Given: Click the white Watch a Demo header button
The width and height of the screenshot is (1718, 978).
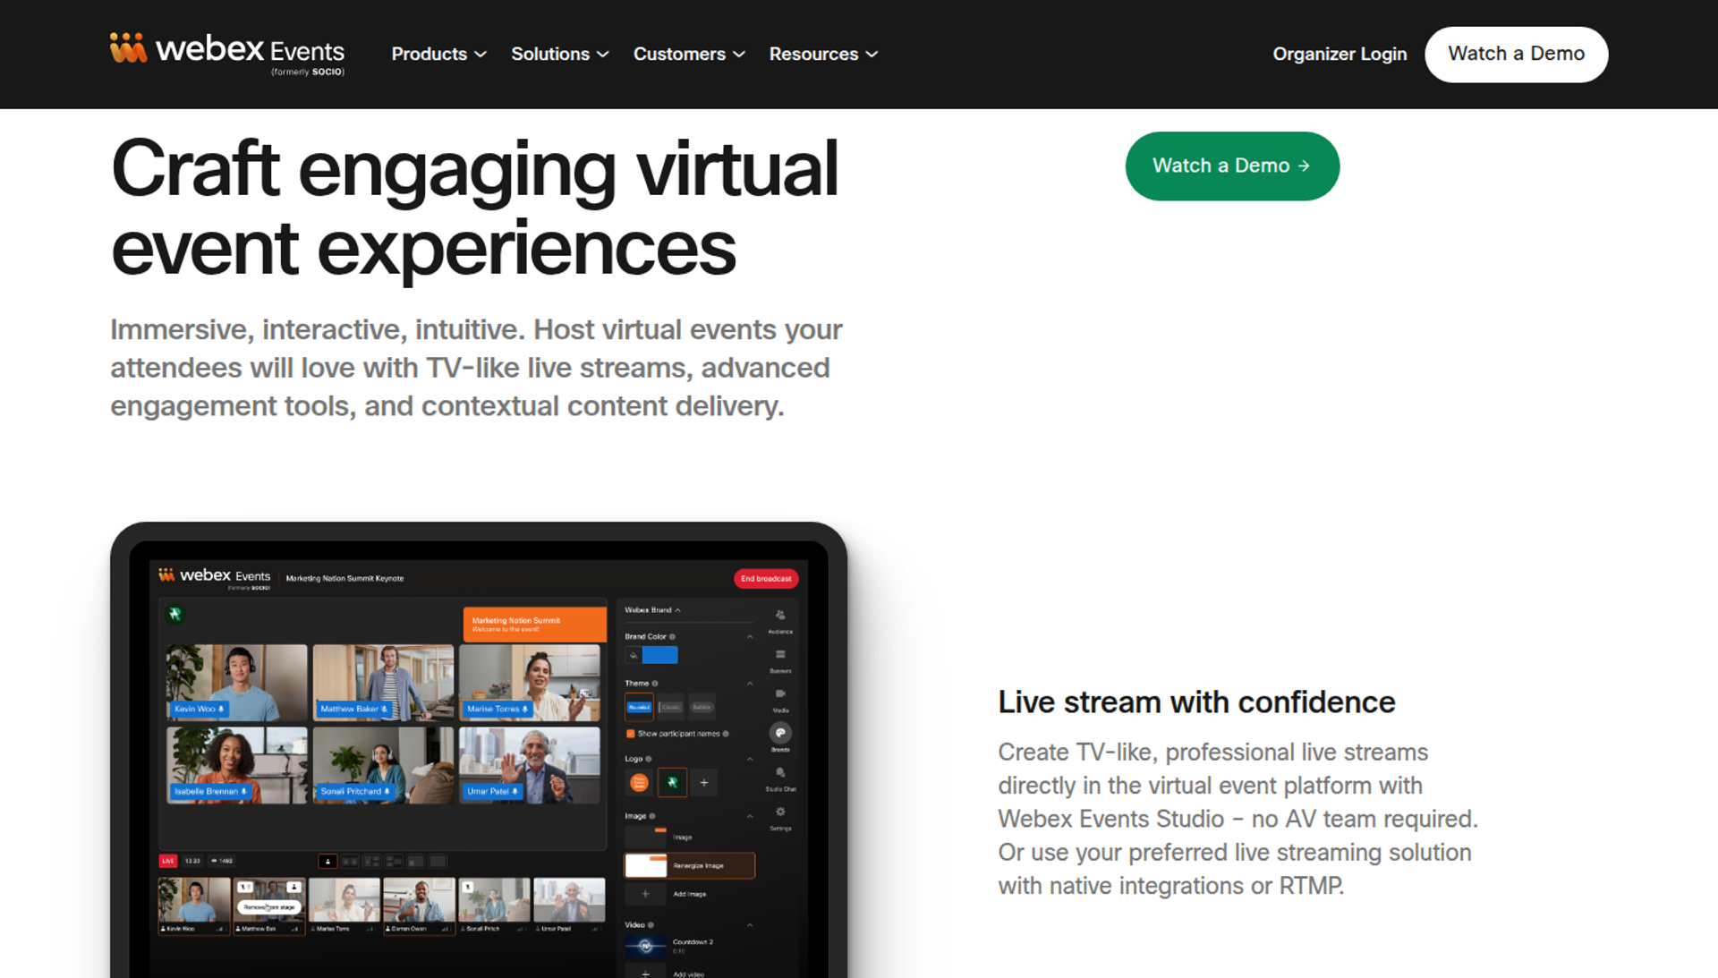Looking at the screenshot, I should (x=1516, y=54).
